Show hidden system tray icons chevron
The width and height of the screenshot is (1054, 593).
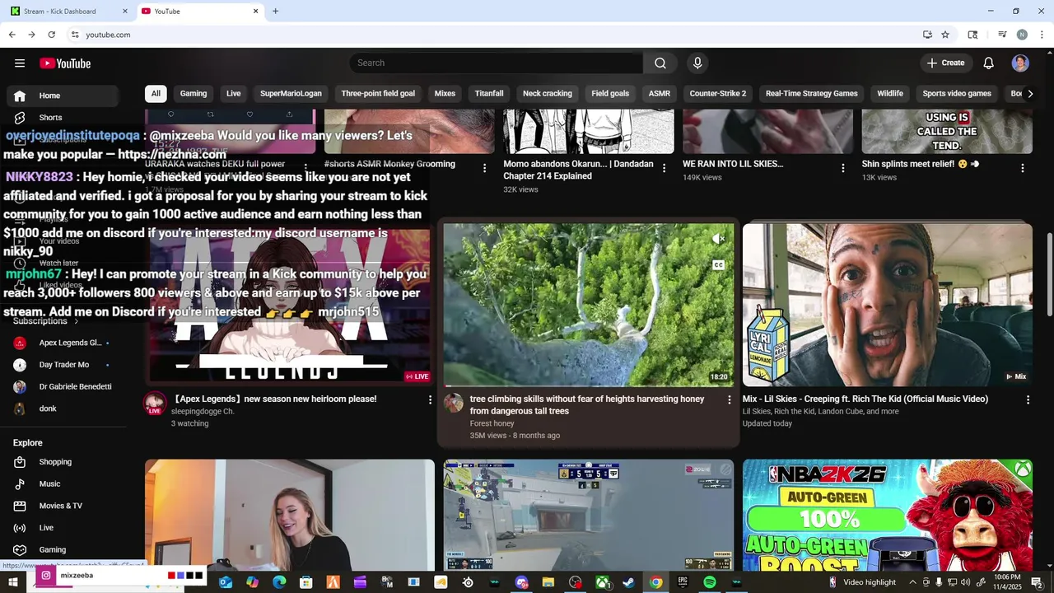click(912, 582)
